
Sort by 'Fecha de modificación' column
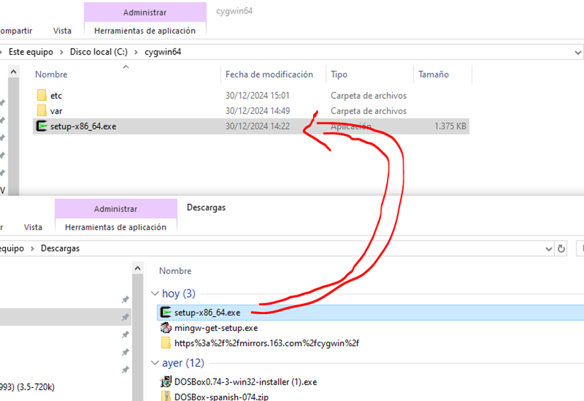pyautogui.click(x=269, y=75)
